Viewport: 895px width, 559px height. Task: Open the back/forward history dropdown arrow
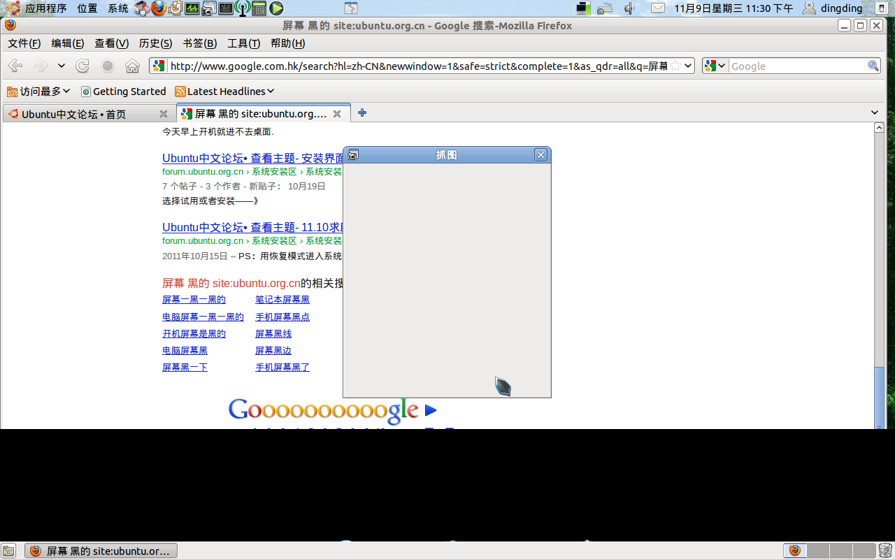tap(62, 66)
